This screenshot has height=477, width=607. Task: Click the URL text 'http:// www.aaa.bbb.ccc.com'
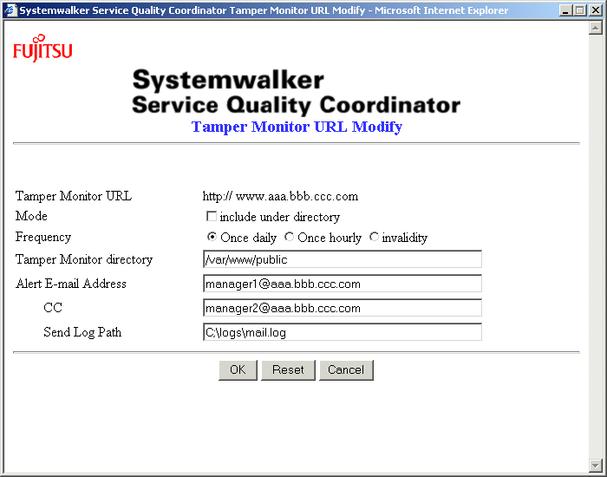coord(280,196)
